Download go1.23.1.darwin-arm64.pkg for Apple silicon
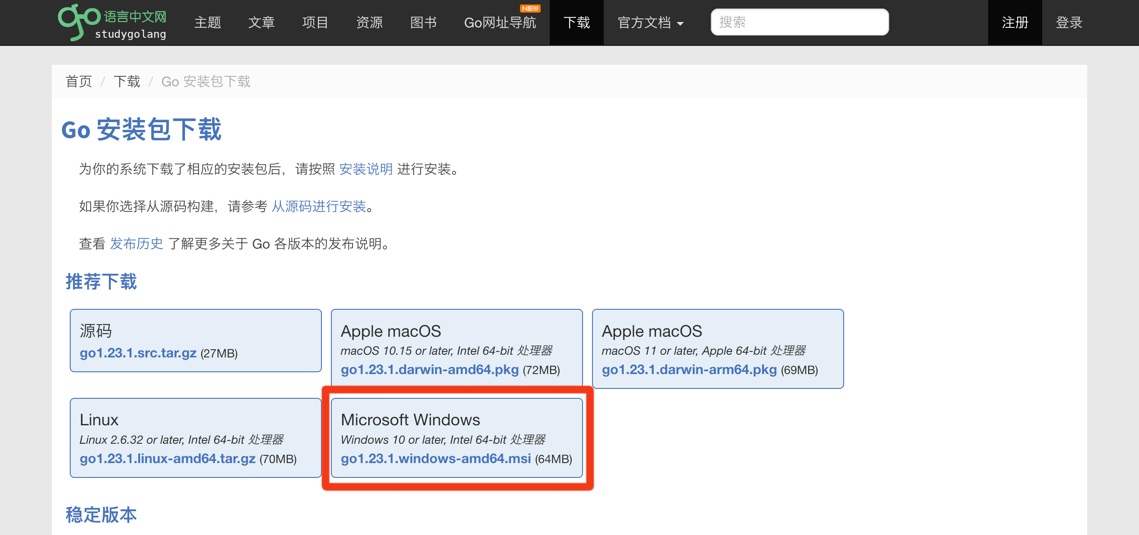 [689, 370]
